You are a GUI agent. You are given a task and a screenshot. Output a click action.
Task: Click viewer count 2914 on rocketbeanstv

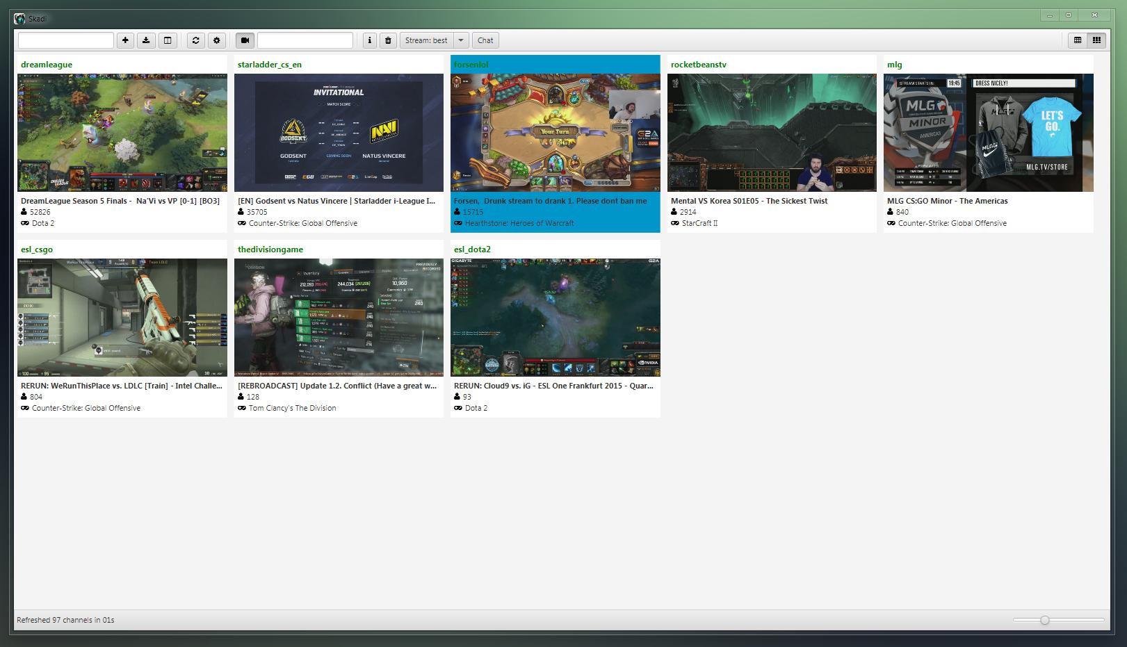[x=688, y=212]
